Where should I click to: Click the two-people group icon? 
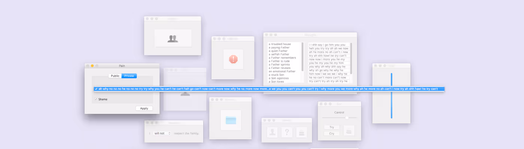coord(173,38)
